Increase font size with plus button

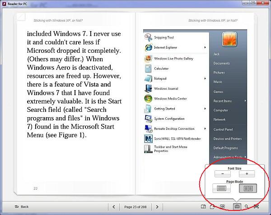point(247,174)
